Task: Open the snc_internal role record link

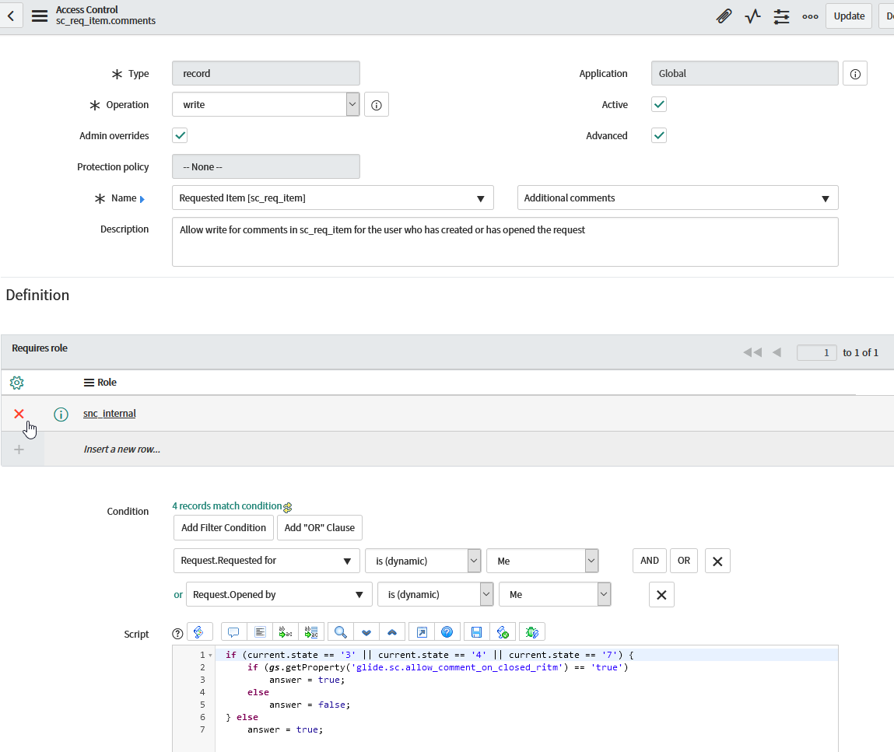Action: [x=109, y=414]
